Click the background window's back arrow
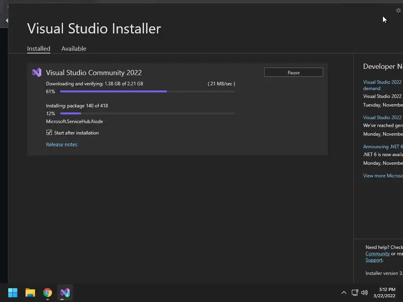Image resolution: width=403 pixels, height=302 pixels. pyautogui.click(x=7, y=20)
